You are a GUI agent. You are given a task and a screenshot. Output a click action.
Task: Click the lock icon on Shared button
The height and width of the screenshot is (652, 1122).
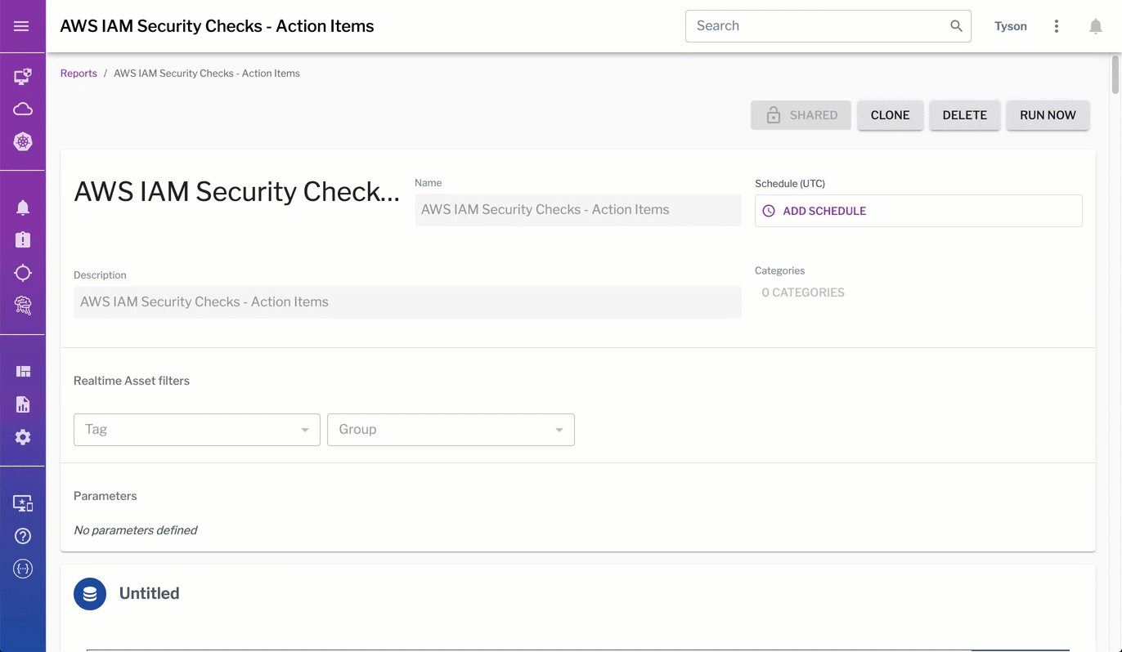point(773,115)
